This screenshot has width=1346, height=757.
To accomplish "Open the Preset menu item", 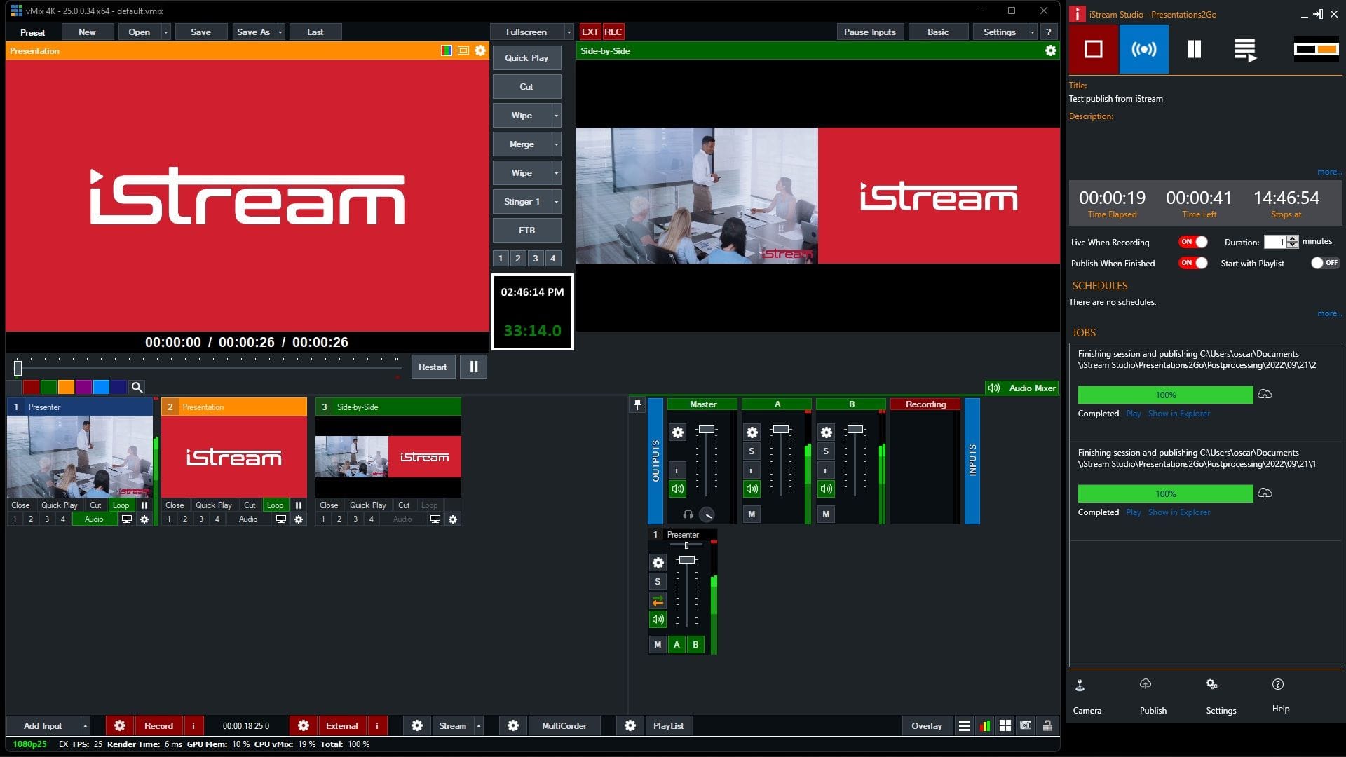I will click(32, 32).
